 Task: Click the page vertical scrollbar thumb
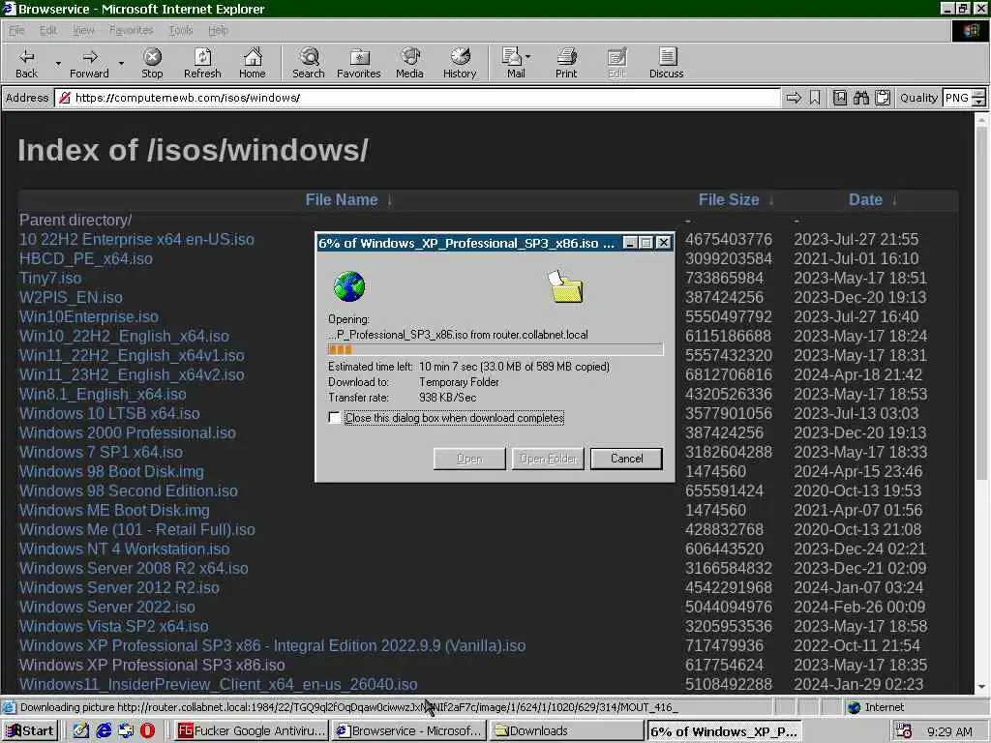(x=981, y=303)
